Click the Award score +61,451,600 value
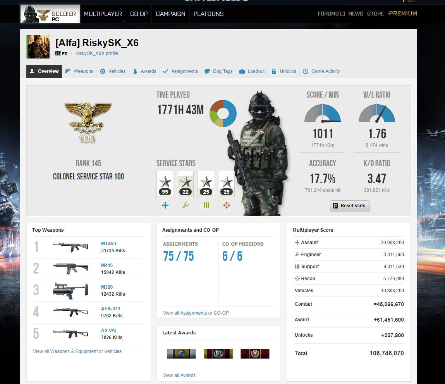 (388, 320)
